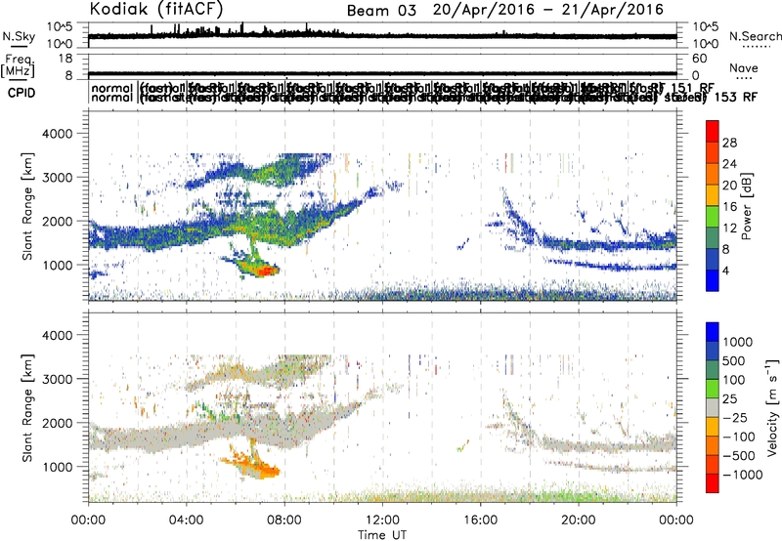The height and width of the screenshot is (541, 782).
Task: Click the "3000" range tick in power panel
Action: coord(57,178)
